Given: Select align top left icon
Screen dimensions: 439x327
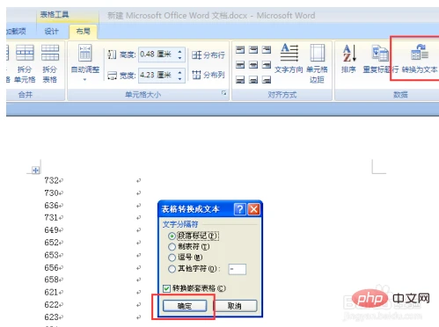Looking at the screenshot, I should 240,50.
